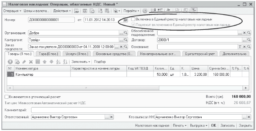The width and height of the screenshot is (256, 131).
Task: Add a new row with the round plus icon
Action: pyautogui.click(x=10, y=62)
